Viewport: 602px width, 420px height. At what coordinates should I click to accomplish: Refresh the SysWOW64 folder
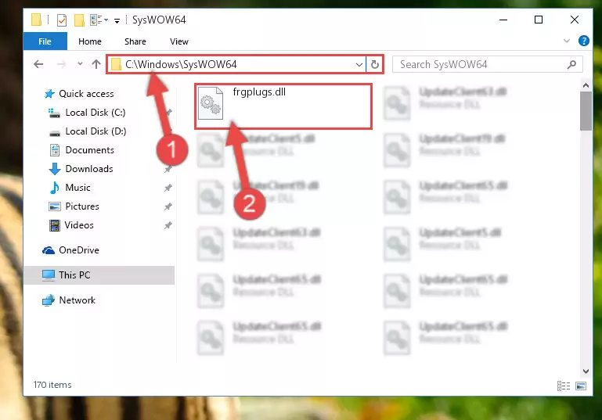point(375,64)
